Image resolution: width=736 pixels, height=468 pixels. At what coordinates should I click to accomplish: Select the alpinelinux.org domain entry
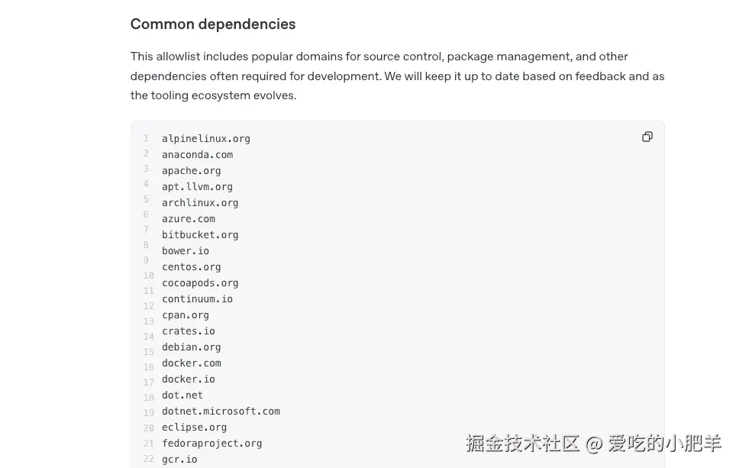coord(205,138)
